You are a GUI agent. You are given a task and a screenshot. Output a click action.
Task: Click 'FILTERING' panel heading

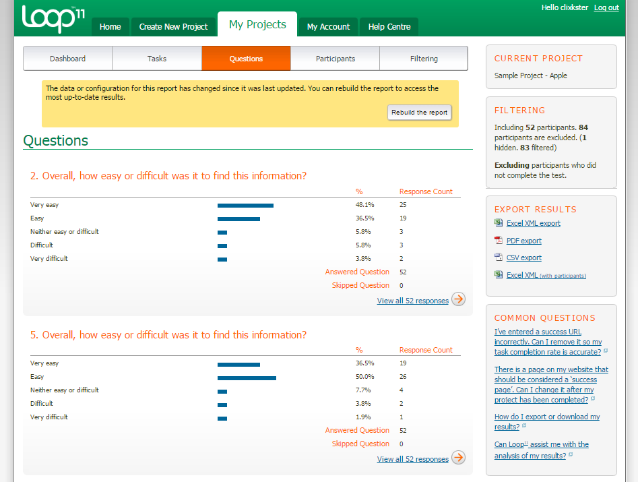pyautogui.click(x=519, y=111)
